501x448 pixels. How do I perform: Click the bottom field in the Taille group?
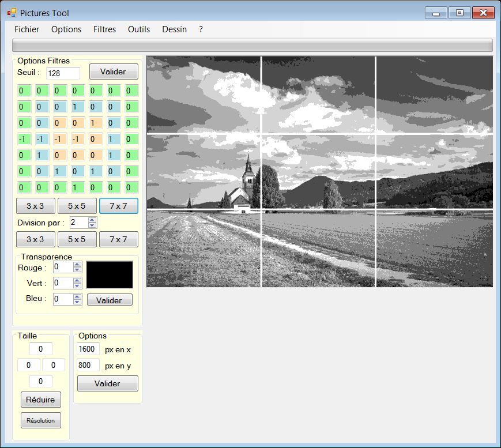point(40,381)
